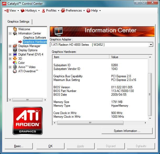
Task: Click the ATI Radeon Graphics logo
Action: (x=28, y=121)
